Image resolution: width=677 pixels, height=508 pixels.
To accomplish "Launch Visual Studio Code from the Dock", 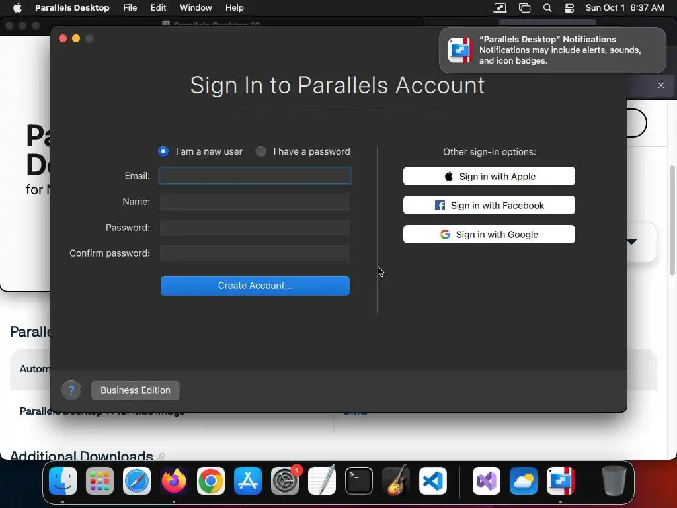I will coord(432,481).
